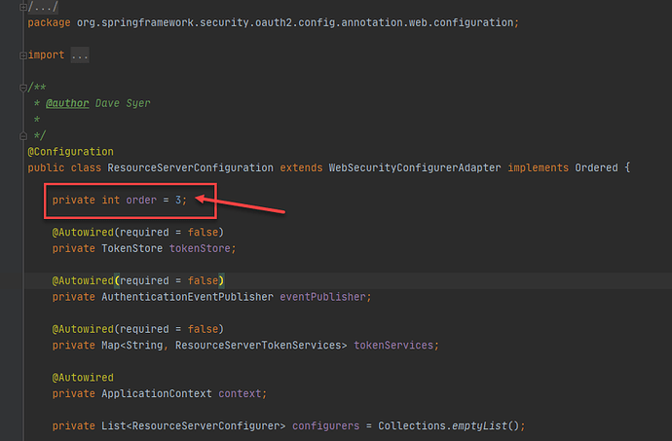Click the 'false' value in tokenStore's @Autowired
Viewport: 672px width, 441px height.
pyautogui.click(x=203, y=233)
